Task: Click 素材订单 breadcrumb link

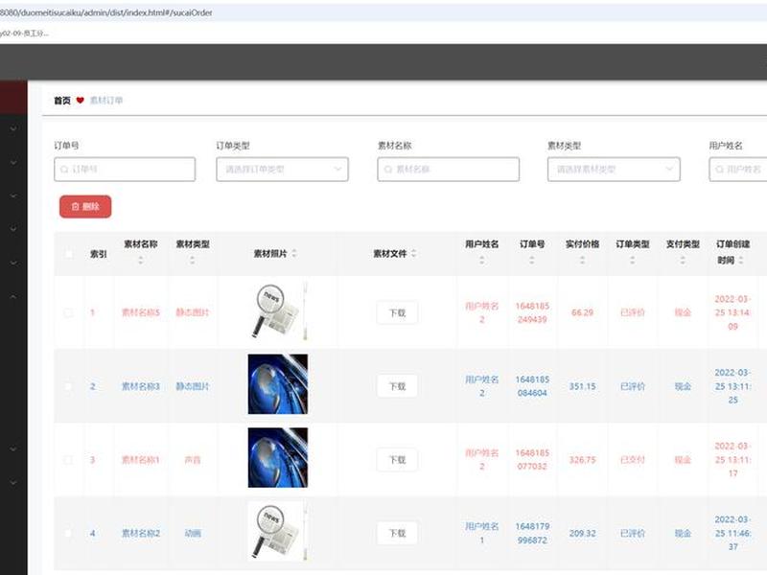Action: [106, 101]
